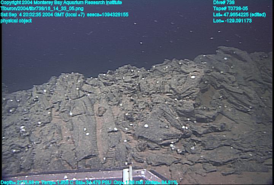Click the 'Temp= 1.955 C' reading
The width and height of the screenshot is (274, 185).
(57, 183)
